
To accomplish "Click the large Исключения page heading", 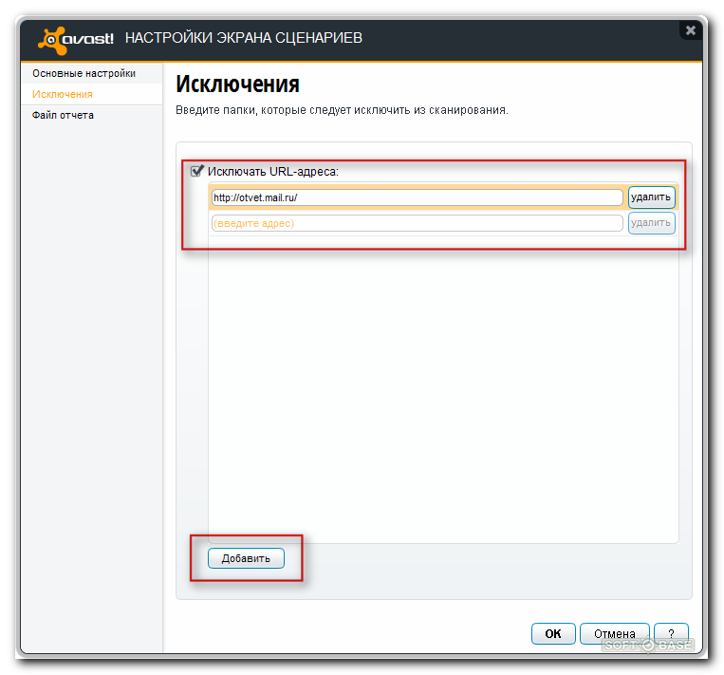I will coord(238,84).
